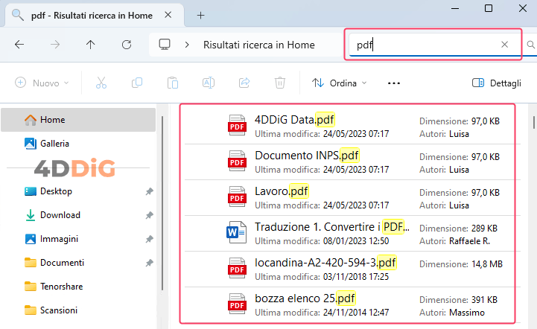Click '08/01/2023 12:50' modification date
Viewport: 537px width, 329px height.
point(356,241)
